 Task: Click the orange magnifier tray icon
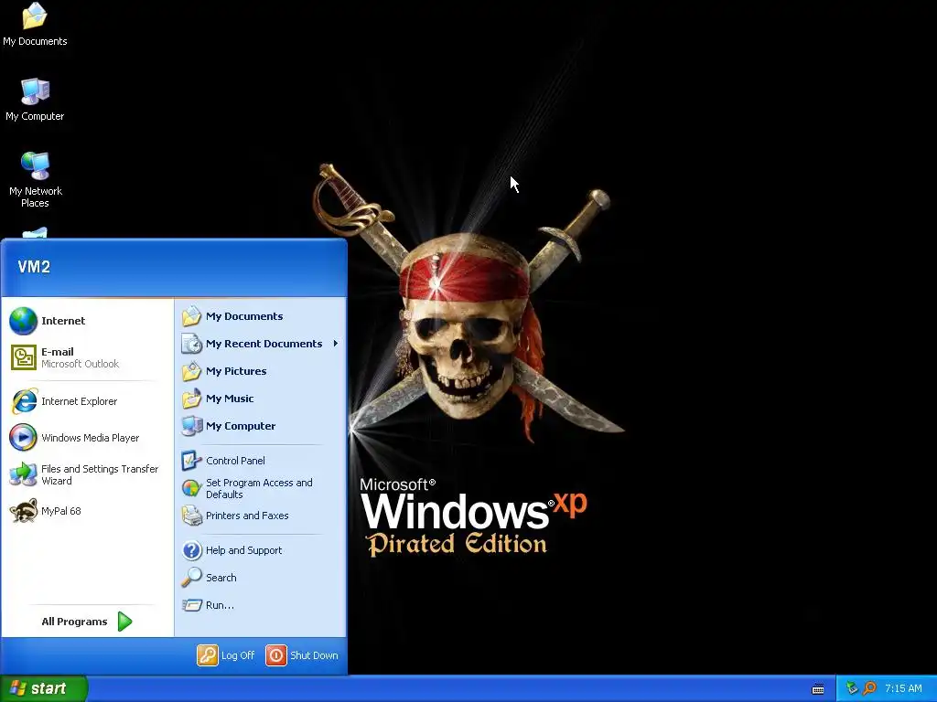pos(869,688)
